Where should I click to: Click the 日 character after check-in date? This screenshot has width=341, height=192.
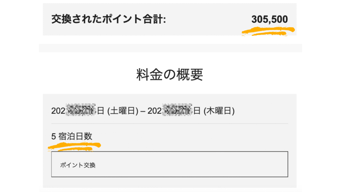tap(101, 111)
